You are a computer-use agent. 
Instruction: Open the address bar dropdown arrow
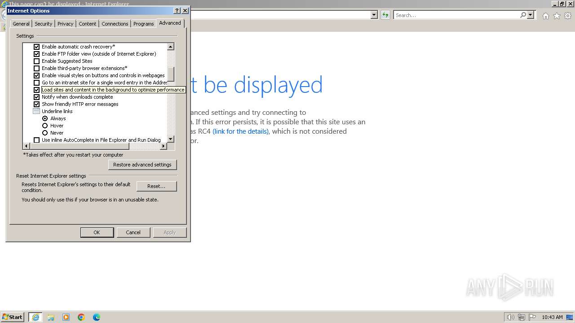coord(374,15)
